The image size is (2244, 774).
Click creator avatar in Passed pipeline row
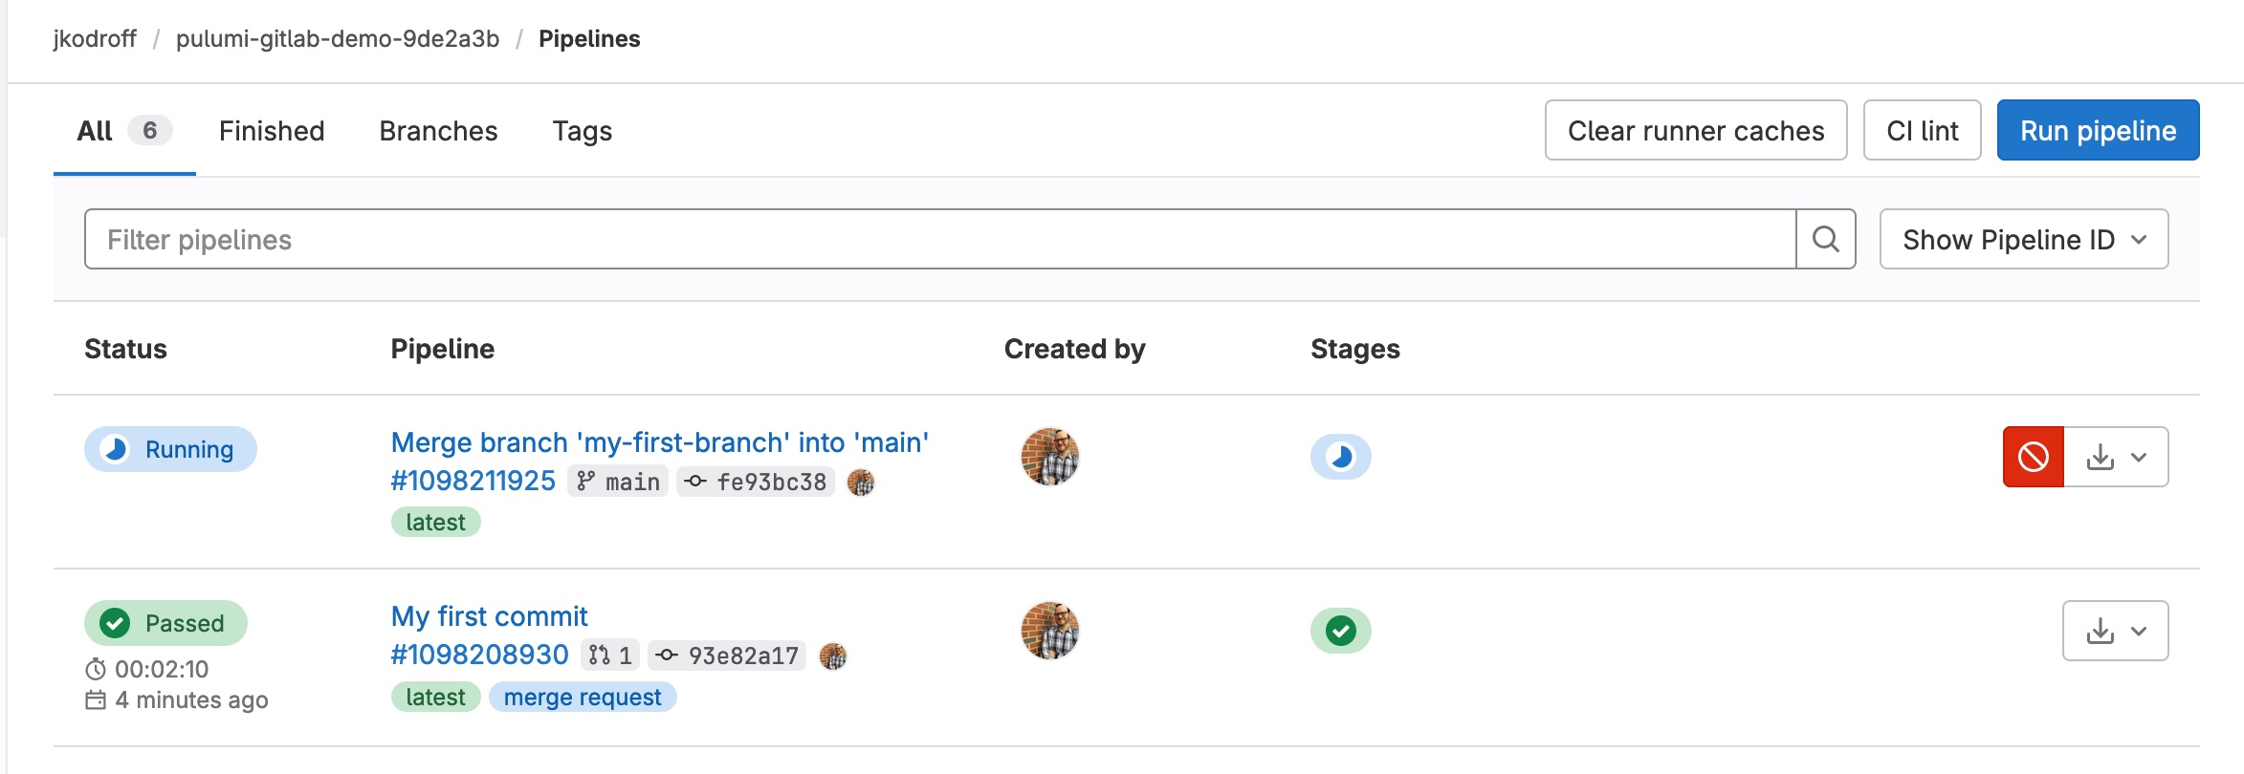[1050, 631]
